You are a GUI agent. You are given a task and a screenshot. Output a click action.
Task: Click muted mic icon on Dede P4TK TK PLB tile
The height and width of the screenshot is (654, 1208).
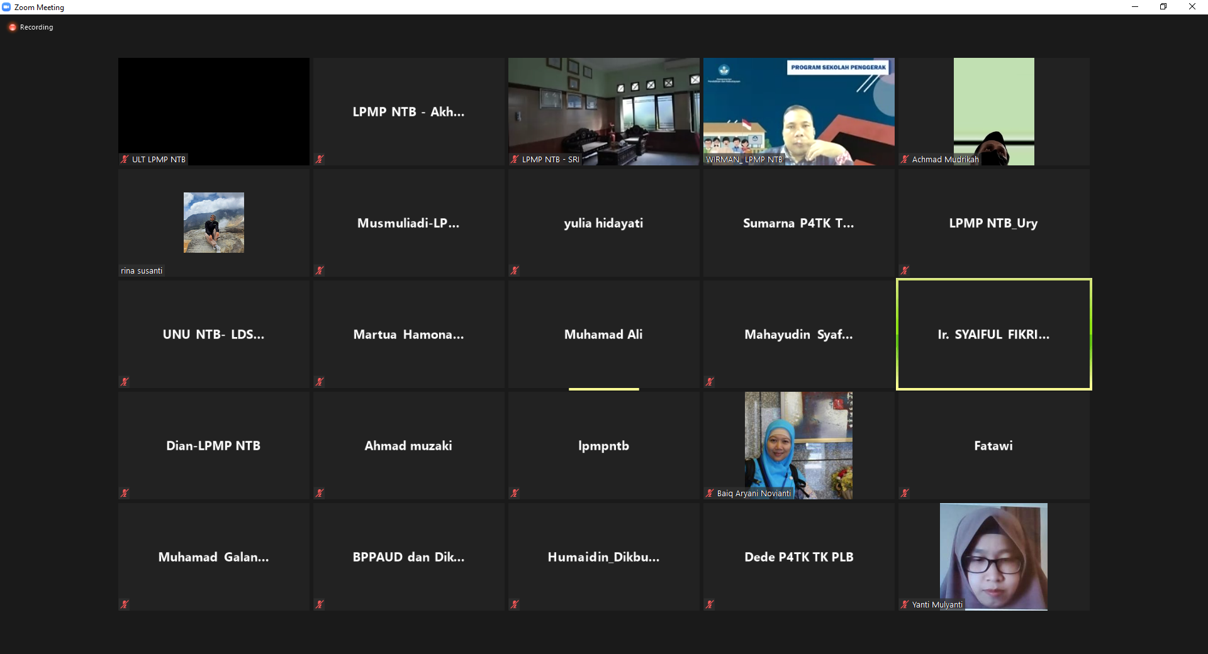[x=710, y=604]
